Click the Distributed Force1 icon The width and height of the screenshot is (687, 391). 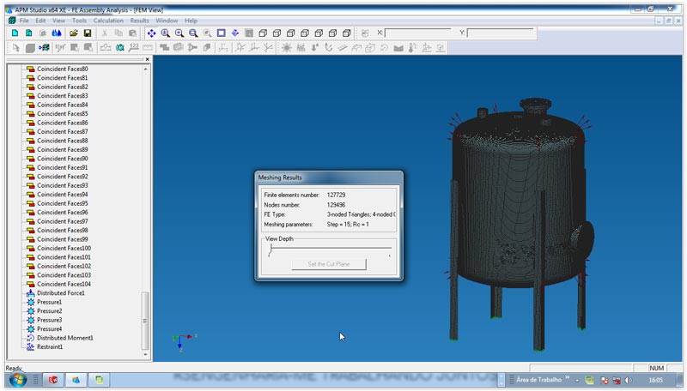coord(31,293)
